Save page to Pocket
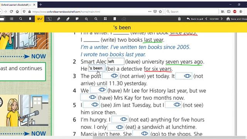The height and width of the screenshot is (139, 247). [x=155, y=12]
